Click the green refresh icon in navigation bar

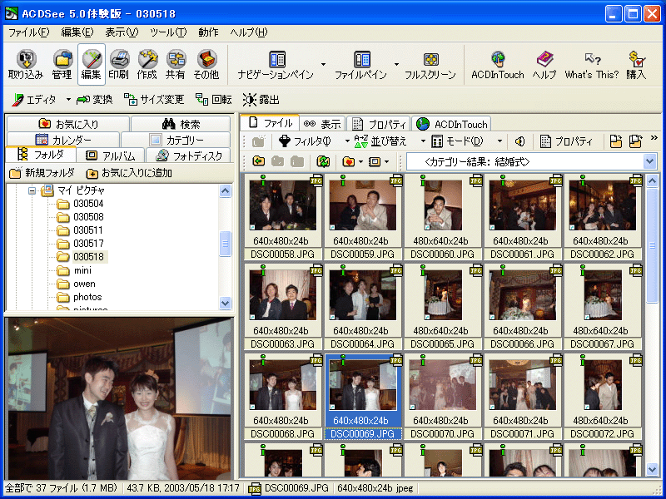(x=323, y=161)
